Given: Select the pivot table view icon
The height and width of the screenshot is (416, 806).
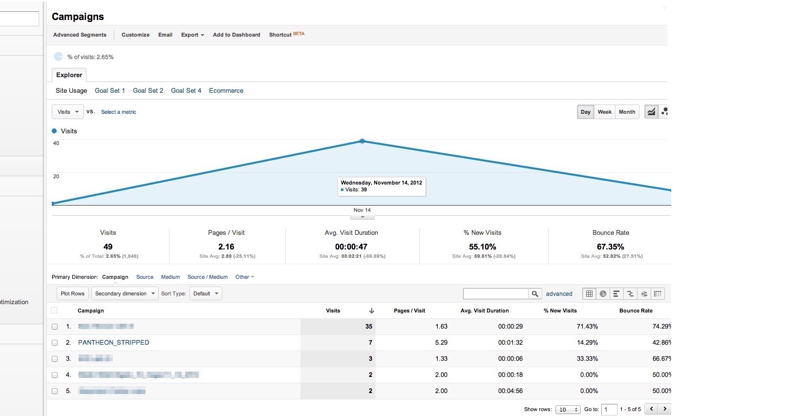Looking at the screenshot, I should point(658,294).
